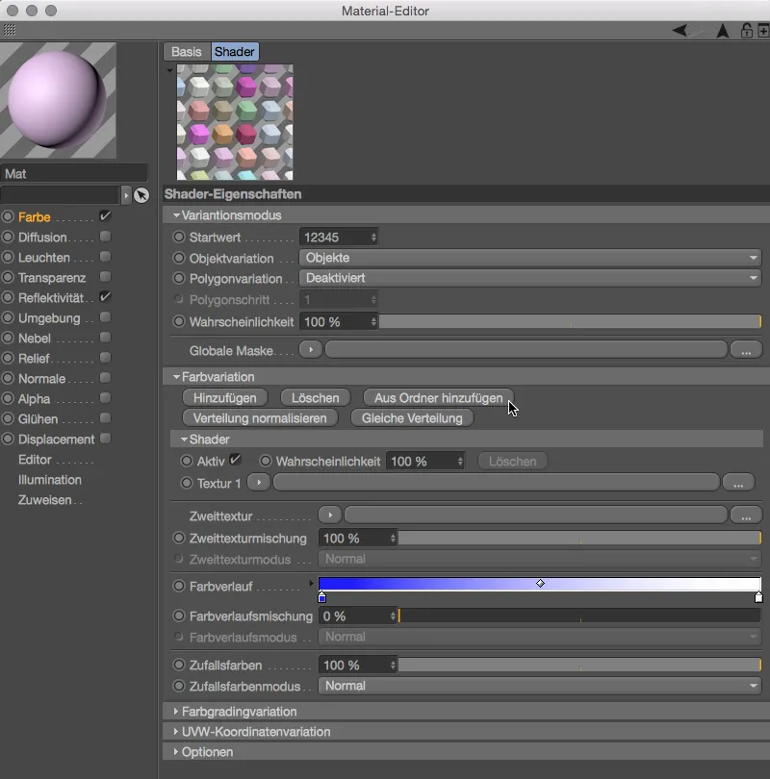770x779 pixels.
Task: Click Gleiche Verteilung button
Action: (x=412, y=418)
